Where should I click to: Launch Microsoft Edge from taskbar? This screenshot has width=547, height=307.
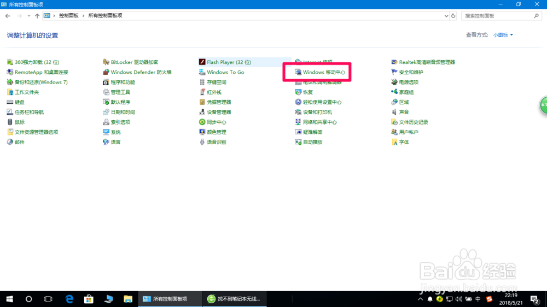(x=69, y=299)
